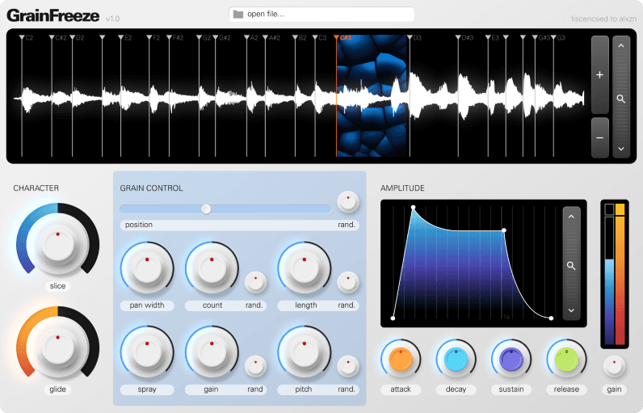The width and height of the screenshot is (643, 413).
Task: Select the D3 slice marker on the waveform
Action: (x=410, y=38)
